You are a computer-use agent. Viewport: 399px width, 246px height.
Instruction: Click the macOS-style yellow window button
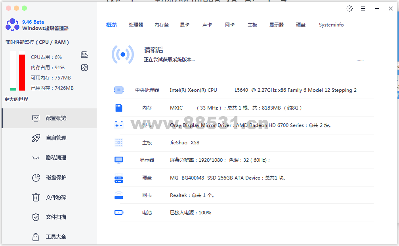(17, 8)
